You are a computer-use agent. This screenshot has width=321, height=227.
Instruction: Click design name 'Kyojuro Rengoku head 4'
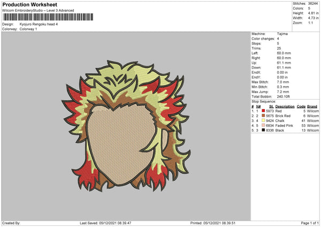[39, 24]
